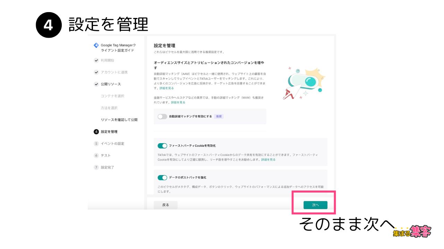Disable the ファーストパーティCookieを有効化 toggle
Screen dimensions: 444x249
(162, 146)
